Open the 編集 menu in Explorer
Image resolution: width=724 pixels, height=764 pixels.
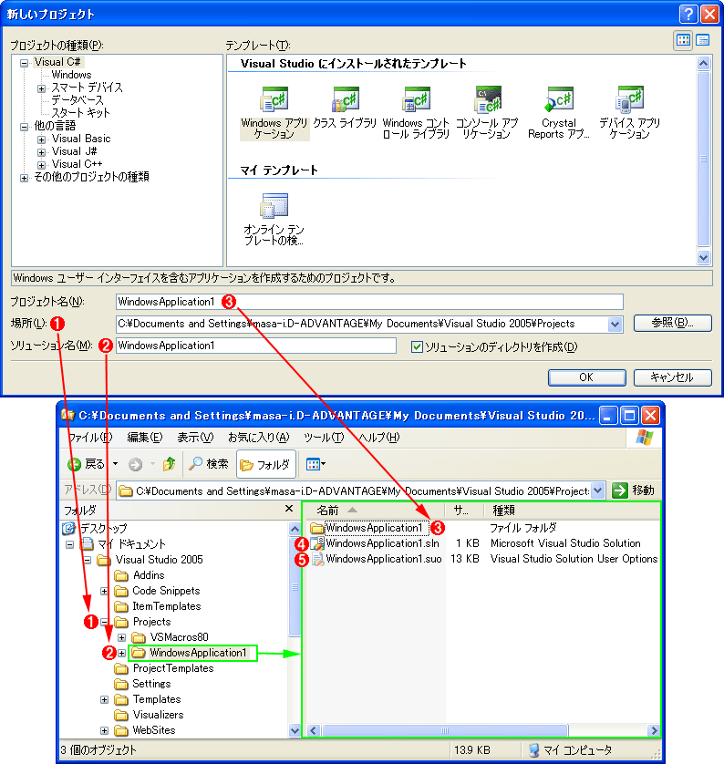[x=145, y=437]
